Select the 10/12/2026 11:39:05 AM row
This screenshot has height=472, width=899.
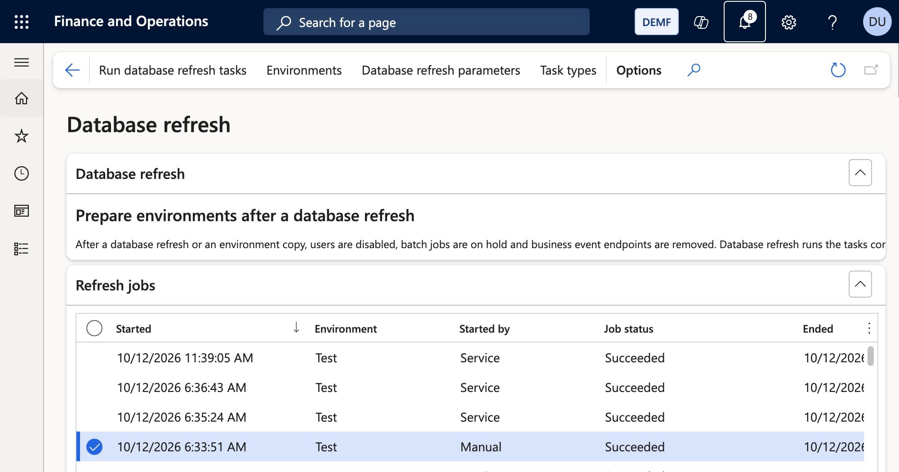[470, 358]
